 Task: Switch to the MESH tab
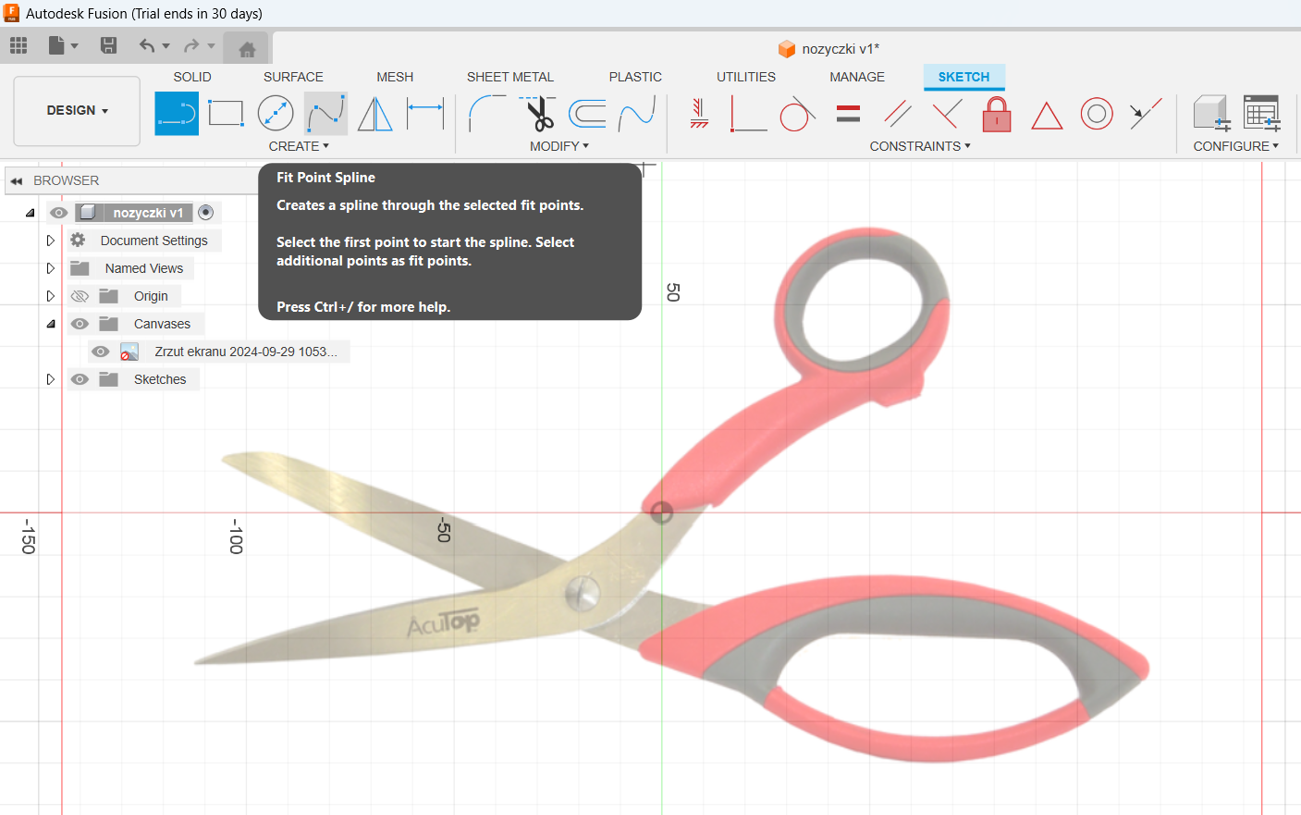pyautogui.click(x=395, y=77)
